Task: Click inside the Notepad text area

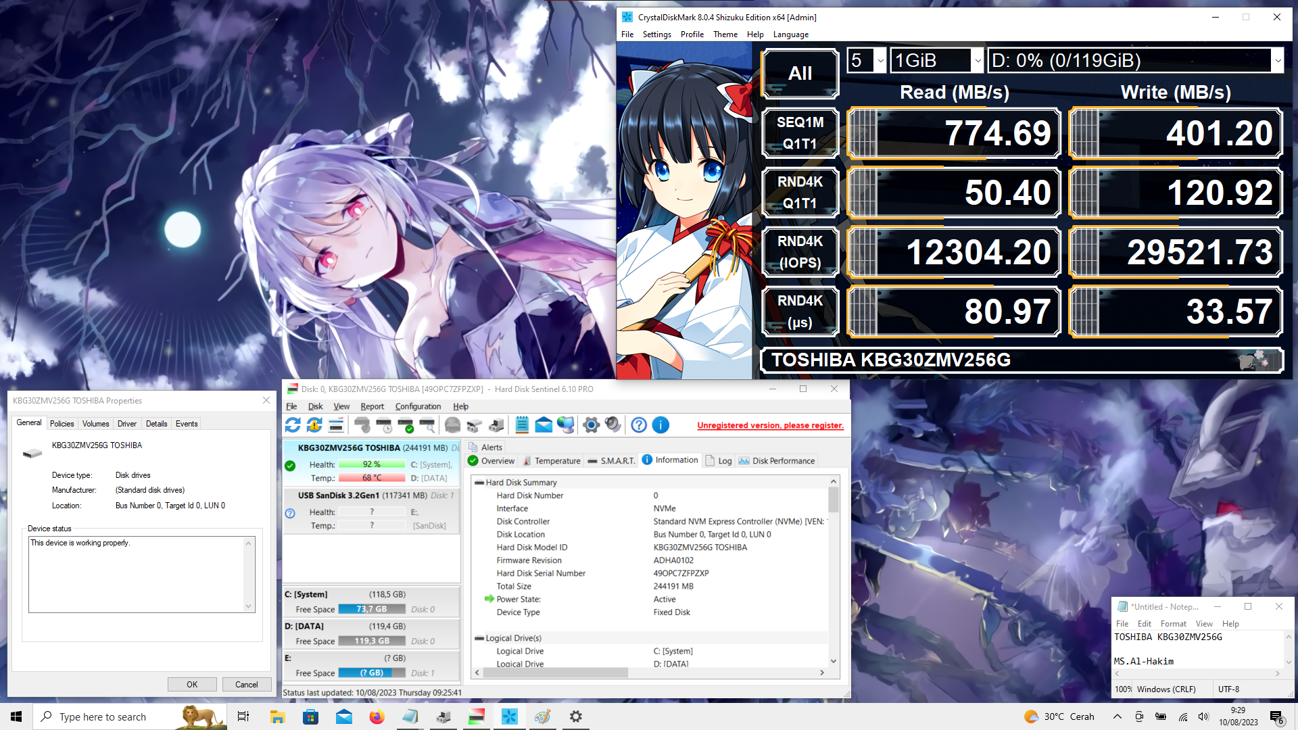Action: tap(1198, 649)
